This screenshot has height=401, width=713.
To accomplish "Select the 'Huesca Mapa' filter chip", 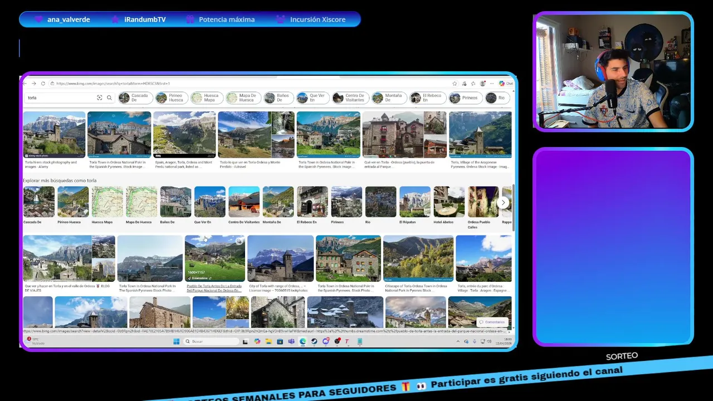I will (207, 97).
